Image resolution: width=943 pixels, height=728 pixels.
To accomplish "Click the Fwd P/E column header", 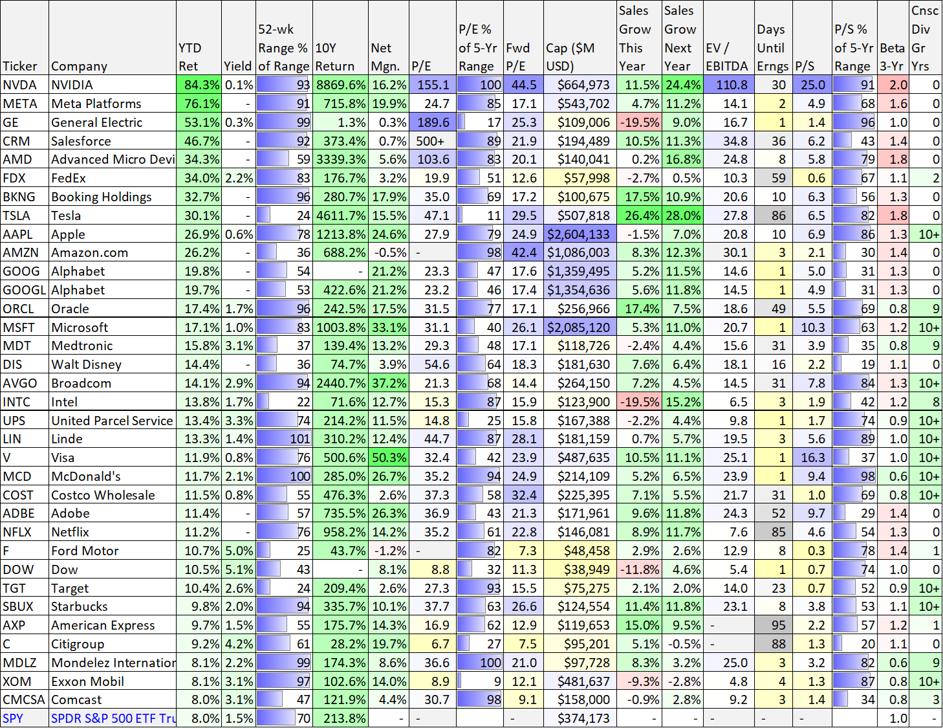I will click(523, 38).
